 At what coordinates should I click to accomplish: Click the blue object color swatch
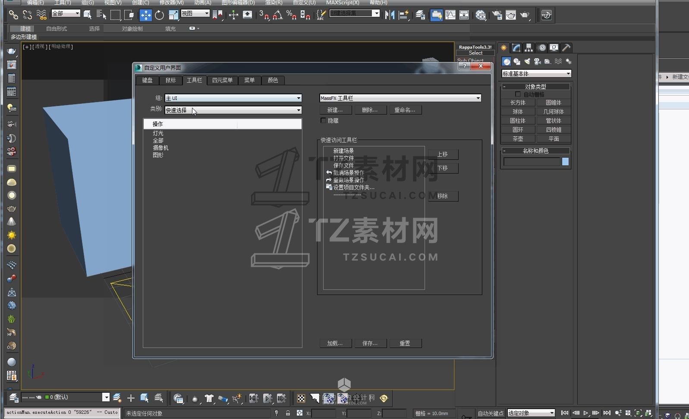565,161
